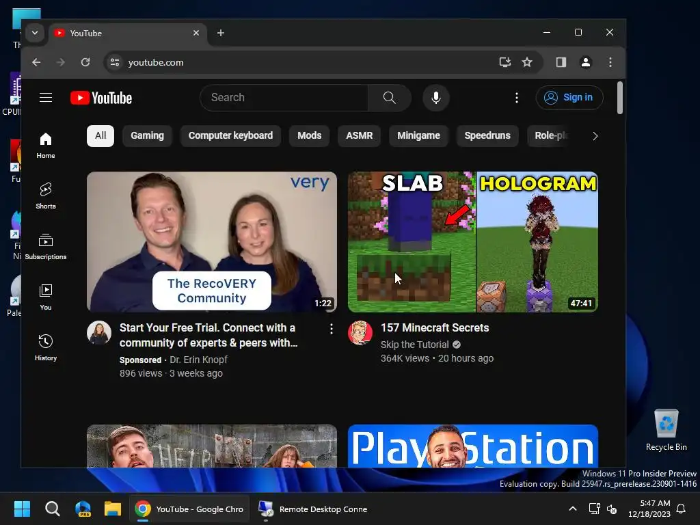
Task: Select the Mods filter chip
Action: (310, 135)
